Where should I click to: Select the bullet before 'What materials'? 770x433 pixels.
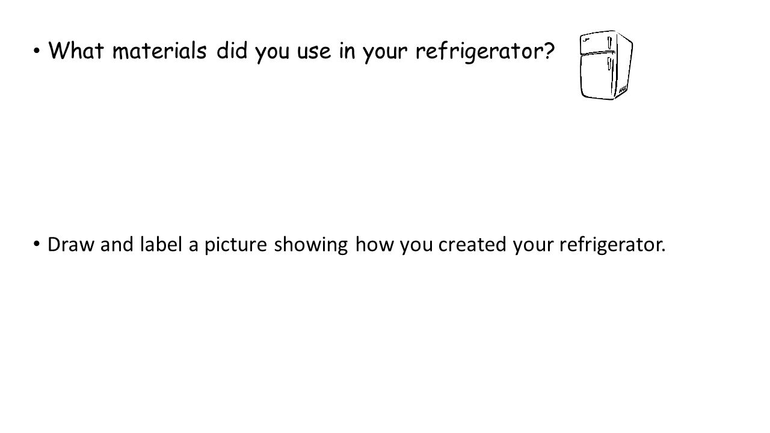[38, 52]
